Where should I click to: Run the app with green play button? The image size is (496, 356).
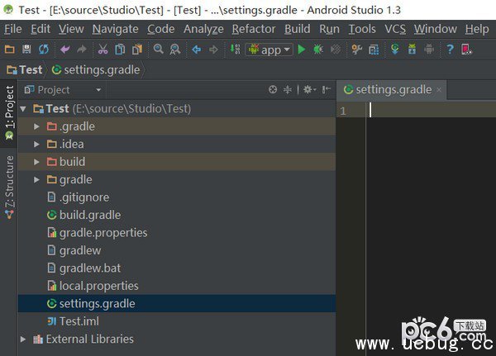pos(302,50)
